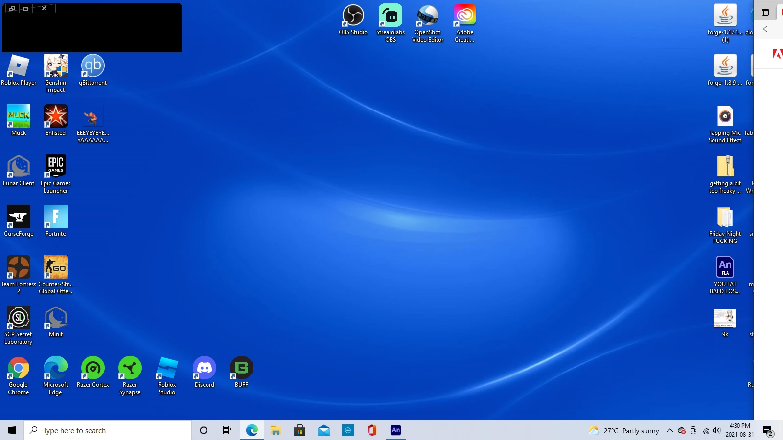Open the blue Dell app taskbar icon

(x=348, y=430)
